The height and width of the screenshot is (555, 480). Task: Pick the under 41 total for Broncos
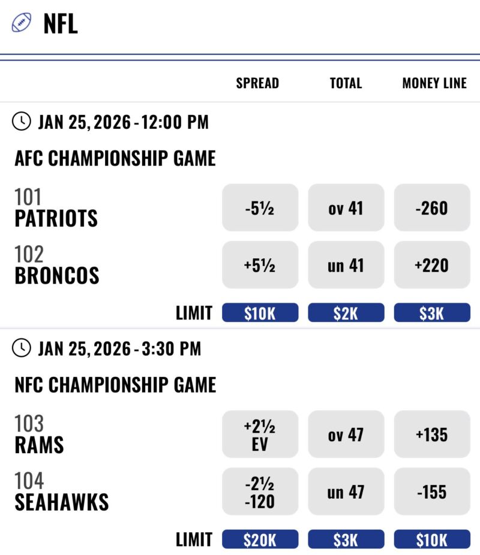point(346,264)
